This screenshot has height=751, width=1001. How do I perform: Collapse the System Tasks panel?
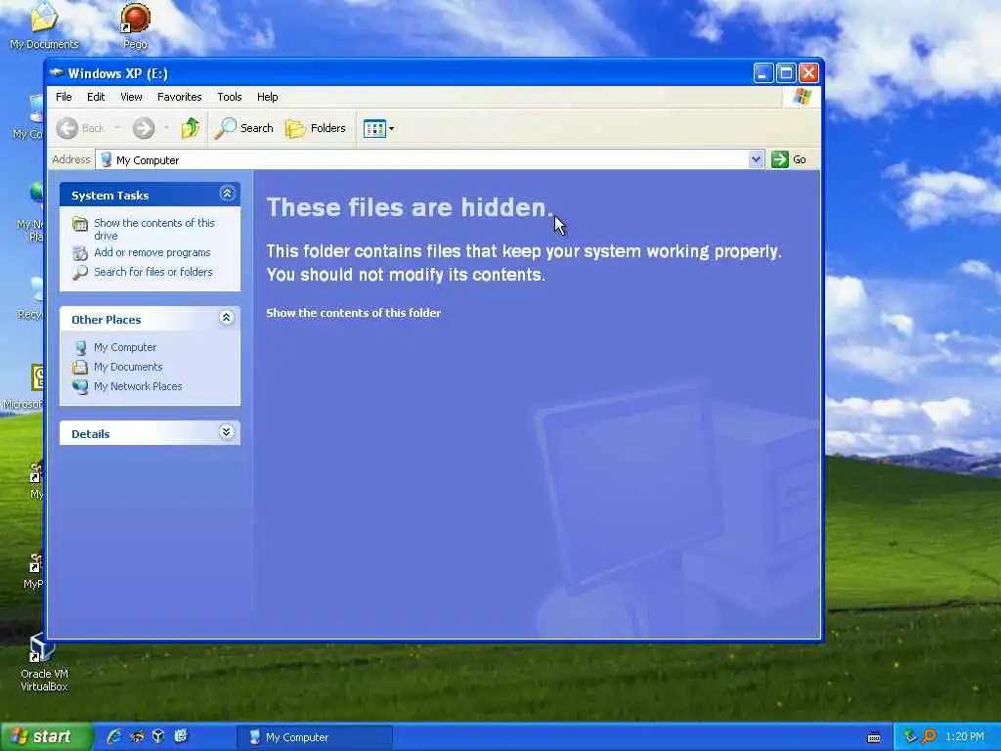coord(227,194)
